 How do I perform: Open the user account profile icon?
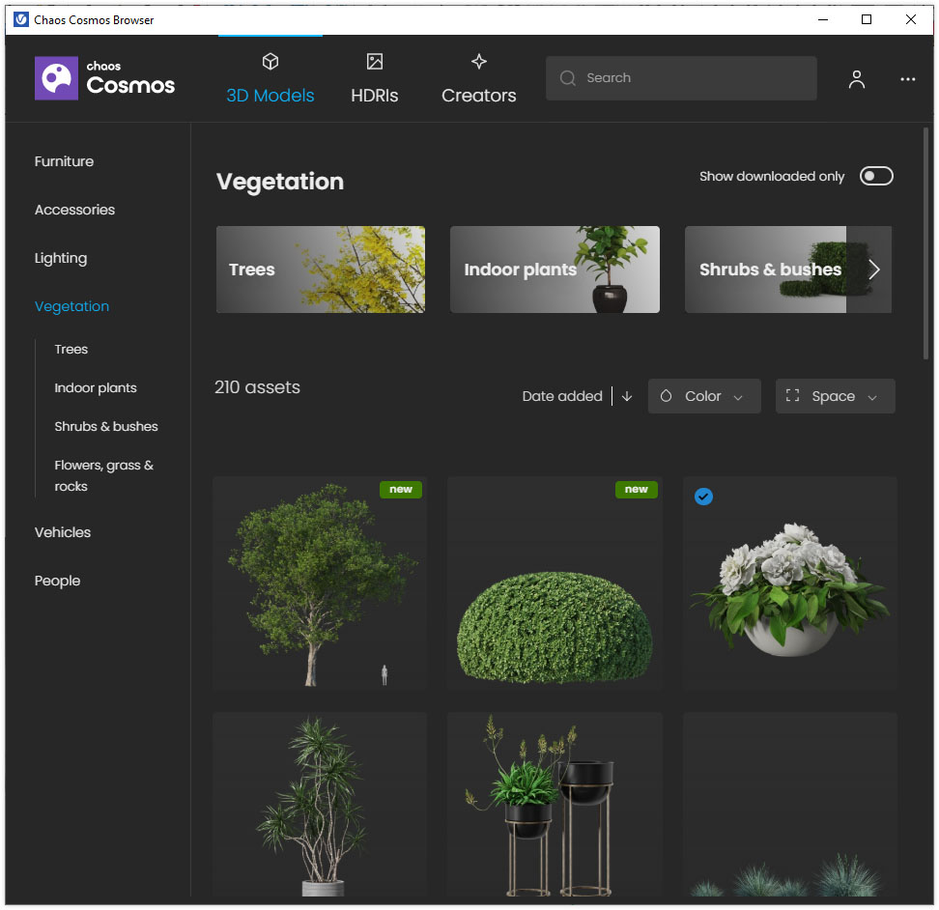coord(857,79)
